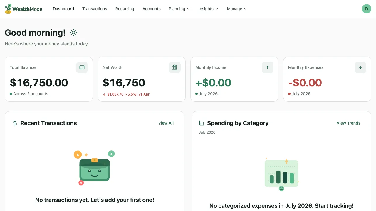Click the -$0.00 monthly expenses value
The height and width of the screenshot is (211, 376).
pyautogui.click(x=305, y=83)
